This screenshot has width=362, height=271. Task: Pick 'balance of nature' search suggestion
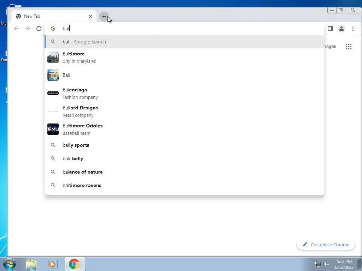click(x=185, y=172)
